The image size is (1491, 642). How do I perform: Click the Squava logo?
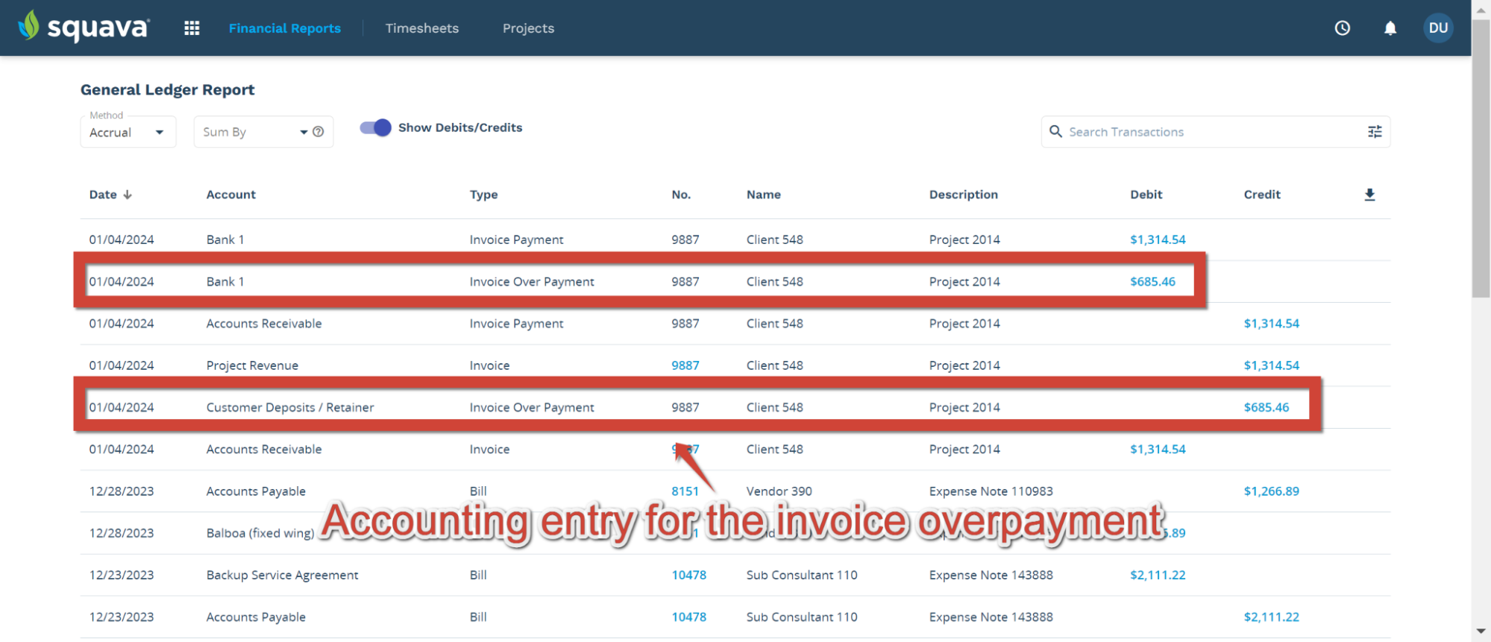pyautogui.click(x=84, y=28)
